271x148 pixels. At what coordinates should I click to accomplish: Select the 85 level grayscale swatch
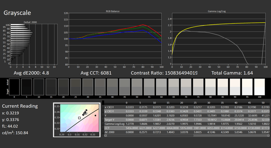pyautogui.click(x=223, y=87)
